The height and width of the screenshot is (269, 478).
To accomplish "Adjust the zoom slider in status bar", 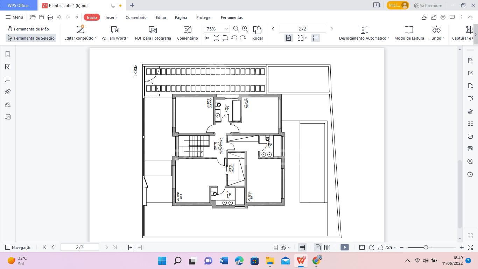I will 426,247.
